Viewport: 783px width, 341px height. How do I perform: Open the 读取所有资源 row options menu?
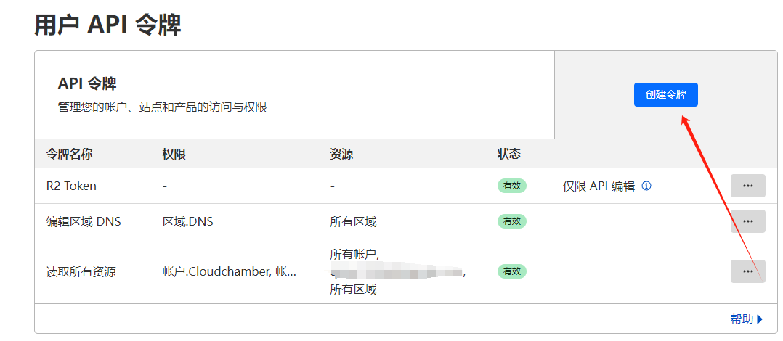click(747, 271)
